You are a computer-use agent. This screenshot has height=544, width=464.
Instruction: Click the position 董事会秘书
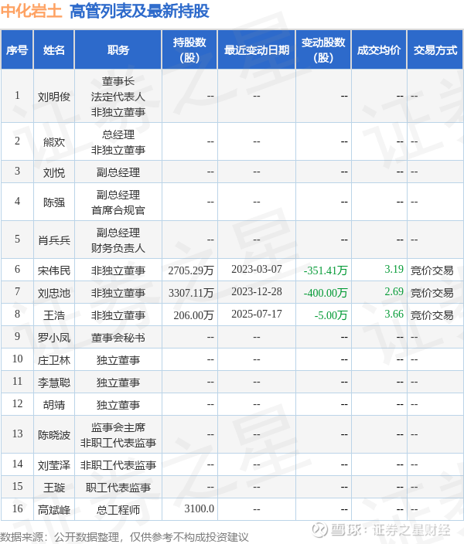click(x=118, y=338)
